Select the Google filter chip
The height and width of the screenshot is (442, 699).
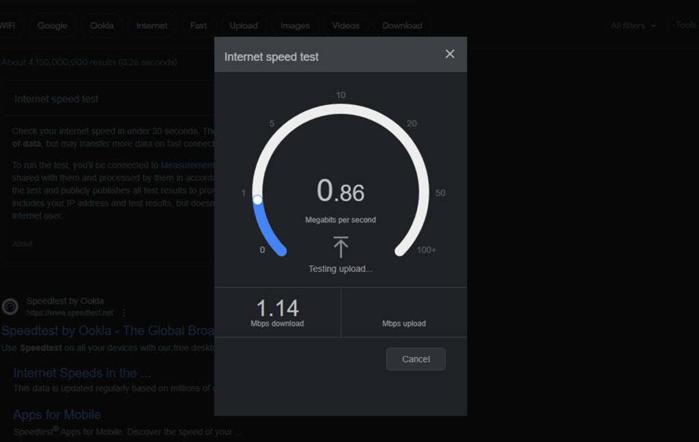(x=52, y=26)
